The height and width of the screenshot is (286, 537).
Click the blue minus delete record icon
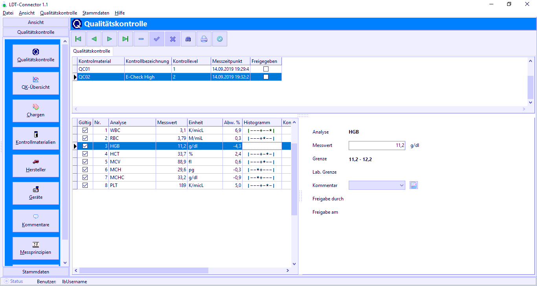click(x=141, y=39)
